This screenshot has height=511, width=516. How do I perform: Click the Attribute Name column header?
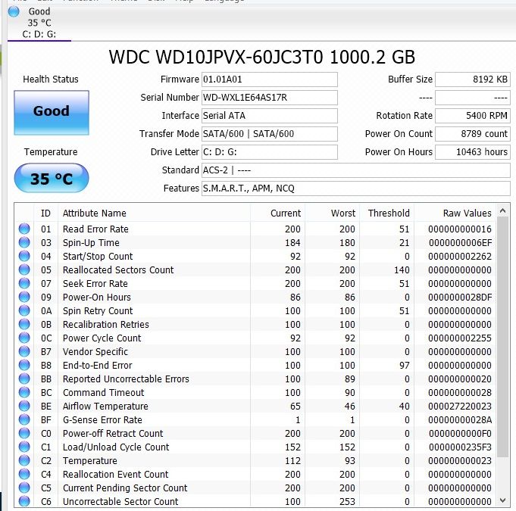point(154,213)
